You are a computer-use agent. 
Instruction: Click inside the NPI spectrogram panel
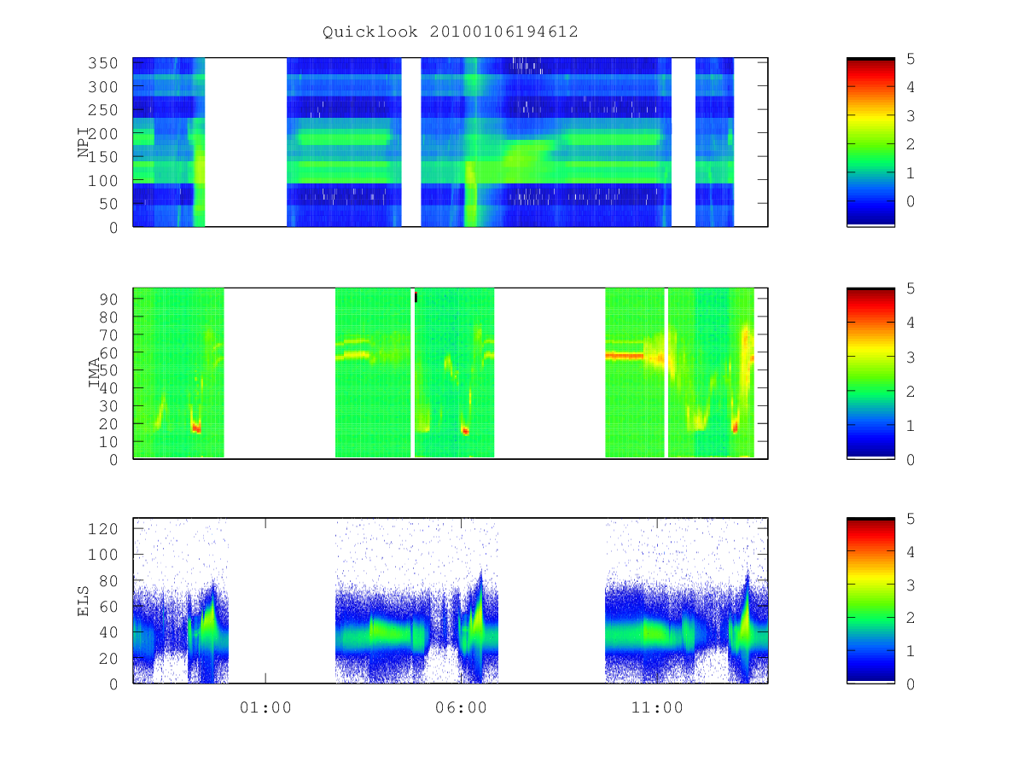tap(451, 142)
